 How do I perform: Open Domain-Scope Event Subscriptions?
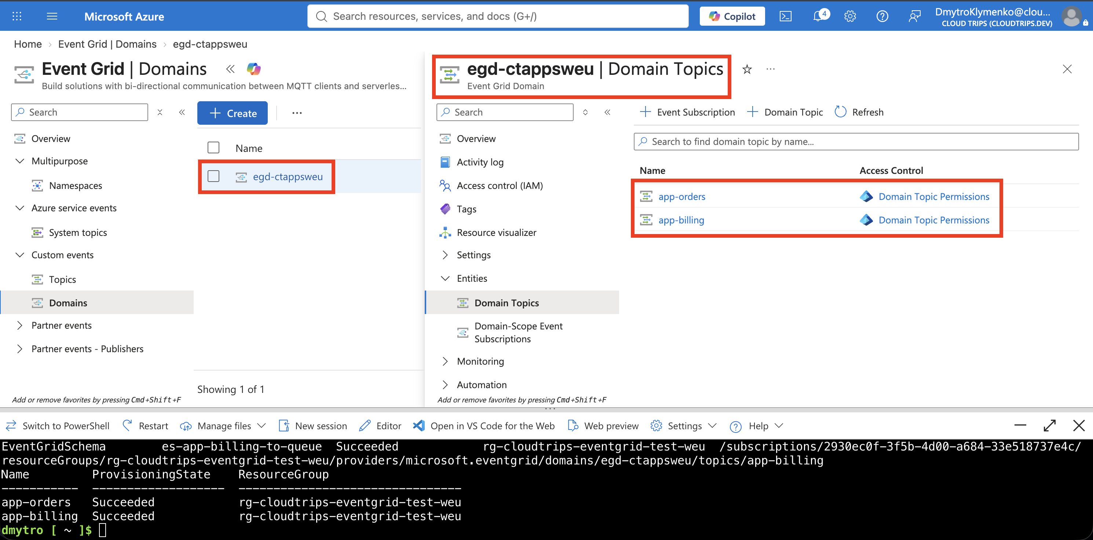click(519, 332)
